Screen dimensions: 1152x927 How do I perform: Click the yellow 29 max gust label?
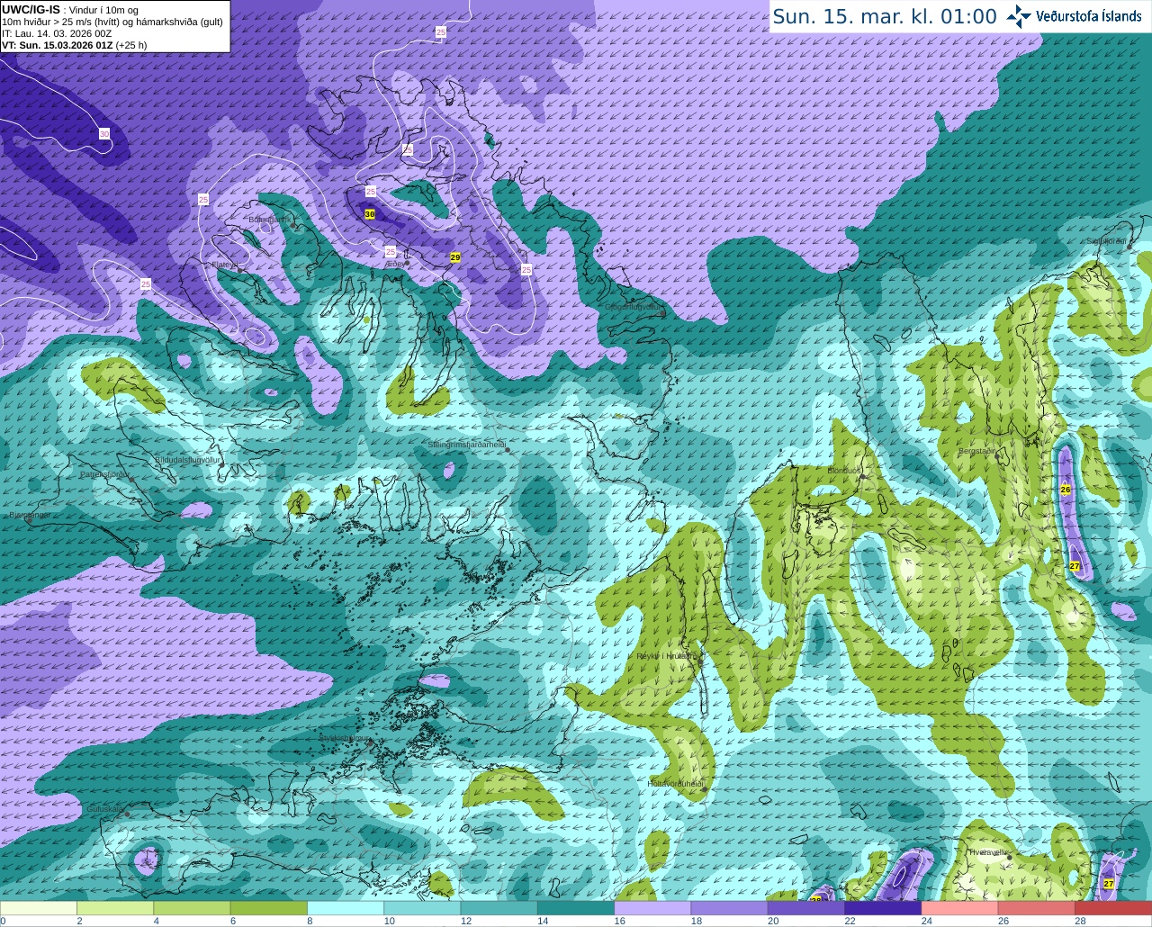tap(455, 257)
